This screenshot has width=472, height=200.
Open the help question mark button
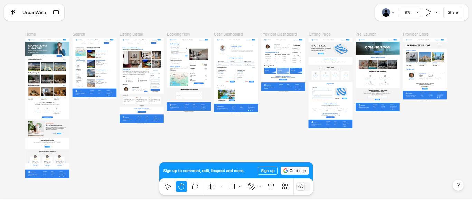(x=458, y=185)
